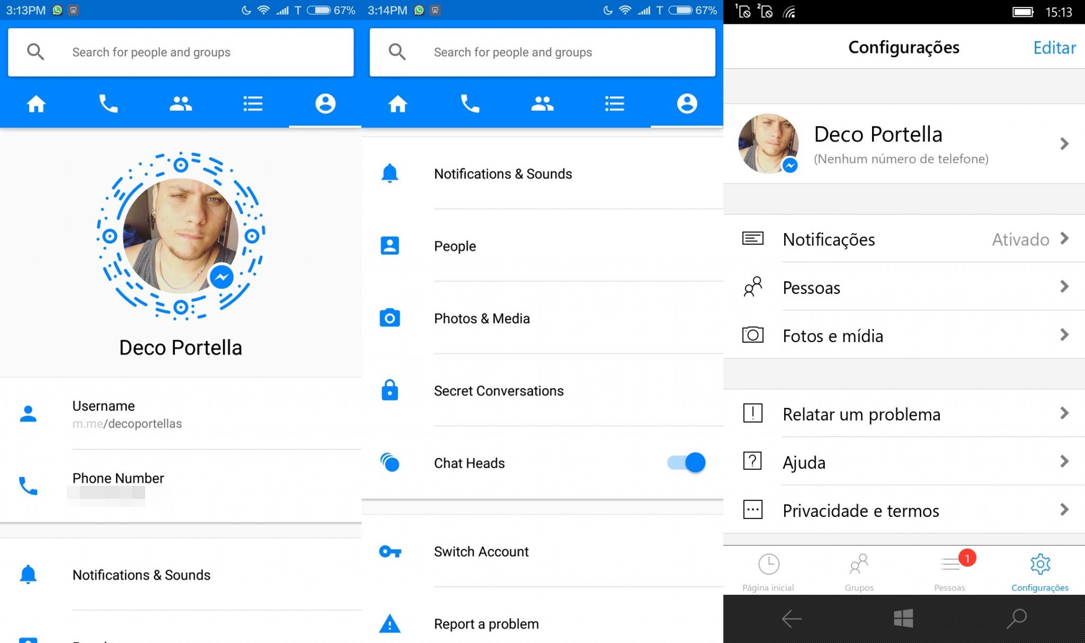Select Configurações bottom tab

(x=1040, y=571)
